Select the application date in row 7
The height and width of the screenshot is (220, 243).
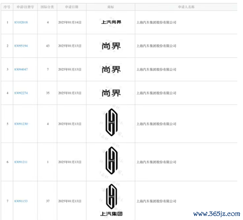pyautogui.click(x=70, y=201)
